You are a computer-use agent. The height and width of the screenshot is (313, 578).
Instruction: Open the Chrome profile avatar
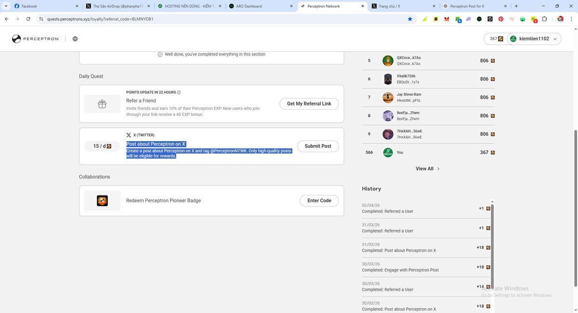(x=561, y=19)
